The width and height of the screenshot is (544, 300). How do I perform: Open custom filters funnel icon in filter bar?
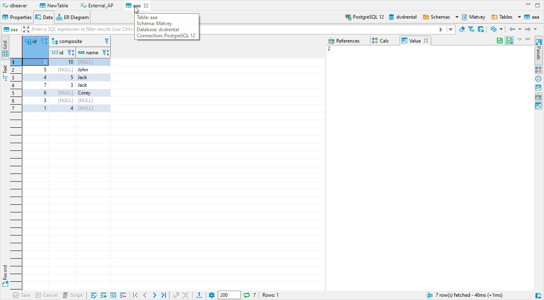471,29
